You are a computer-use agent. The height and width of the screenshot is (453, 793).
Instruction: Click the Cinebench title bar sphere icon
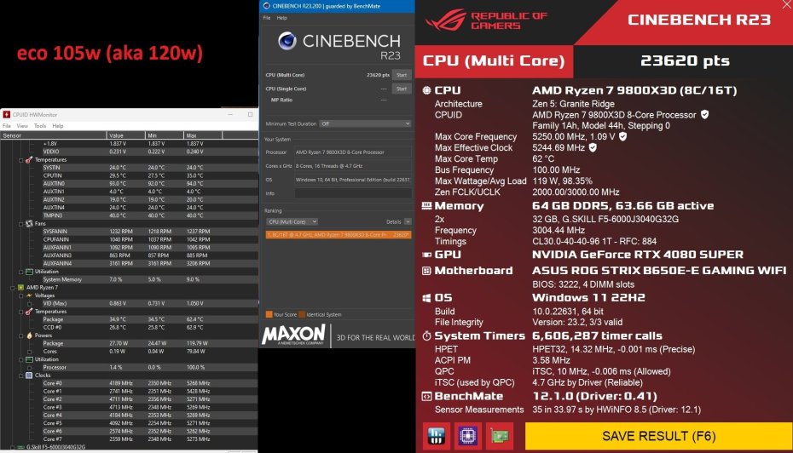267,6
